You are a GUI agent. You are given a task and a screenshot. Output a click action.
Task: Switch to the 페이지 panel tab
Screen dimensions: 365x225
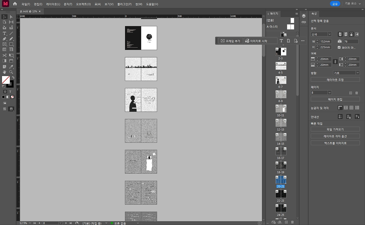[x=274, y=14]
